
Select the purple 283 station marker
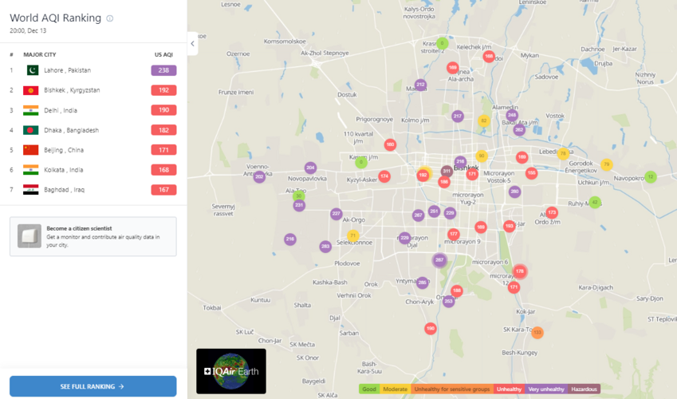tap(325, 247)
